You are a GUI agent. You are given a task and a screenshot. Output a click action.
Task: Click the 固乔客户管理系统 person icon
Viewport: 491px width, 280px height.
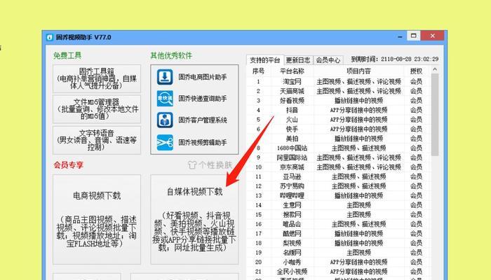tap(165, 120)
